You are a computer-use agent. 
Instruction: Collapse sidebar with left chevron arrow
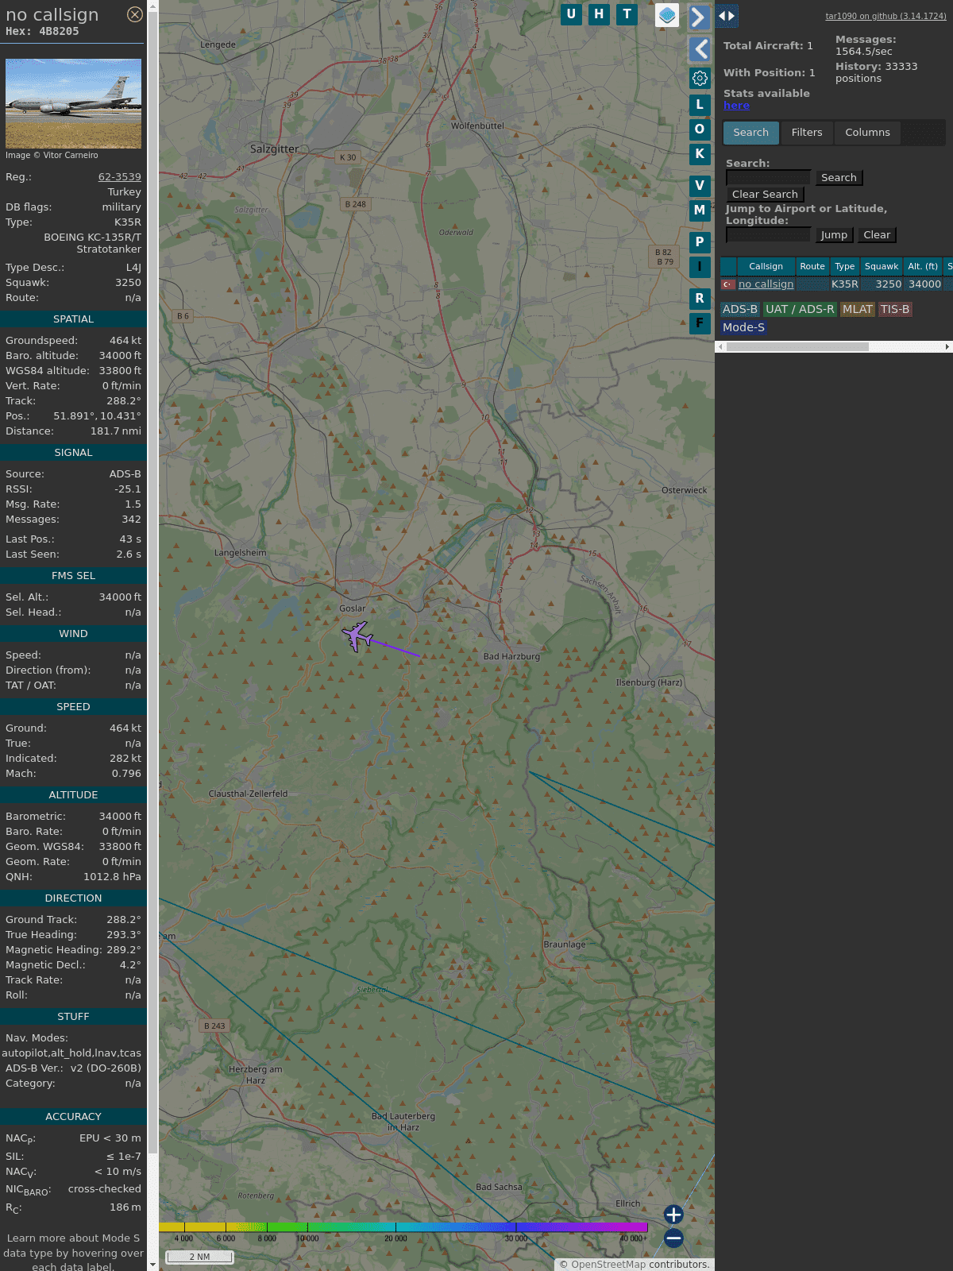[x=700, y=49]
